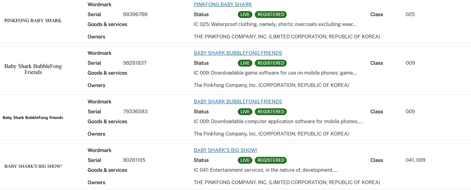Click the LIVE badge for serial 88396786
The height and width of the screenshot is (190, 471).
click(245, 15)
